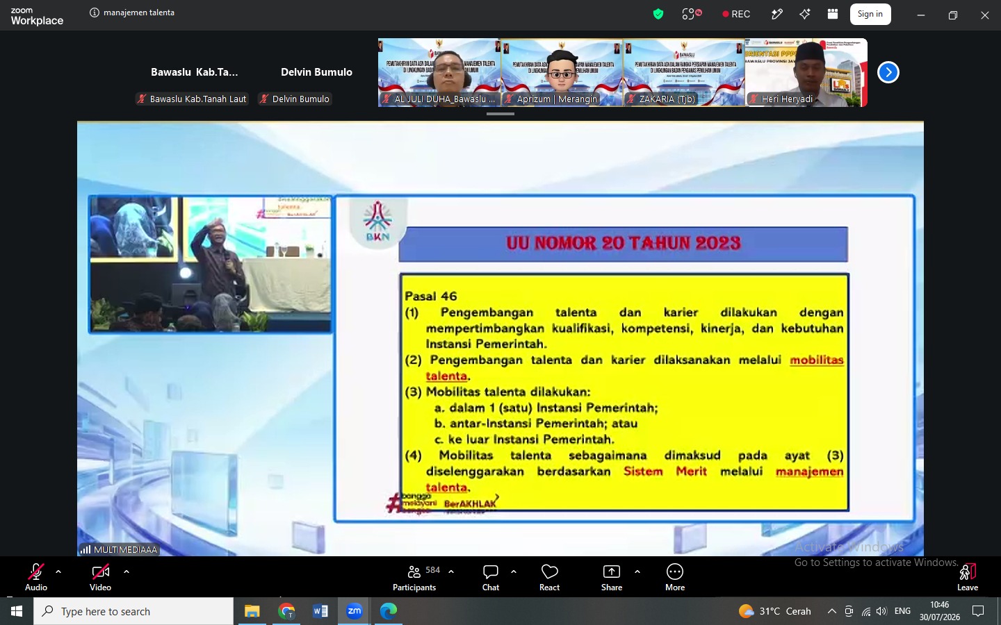This screenshot has height=625, width=1001.
Task: Open Windows Start menu
Action: pos(17,611)
